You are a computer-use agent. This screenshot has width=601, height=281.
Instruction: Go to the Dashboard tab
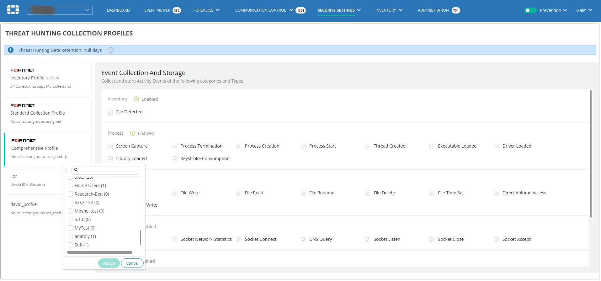coord(118,10)
